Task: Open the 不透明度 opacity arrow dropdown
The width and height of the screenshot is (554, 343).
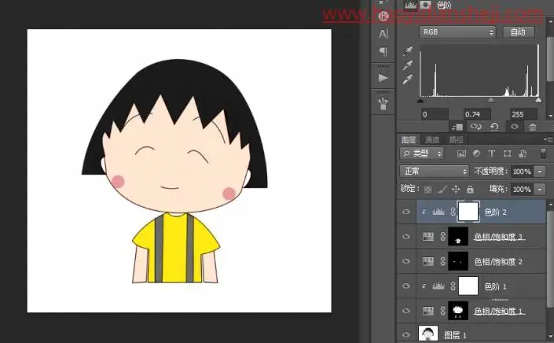Action: click(540, 171)
